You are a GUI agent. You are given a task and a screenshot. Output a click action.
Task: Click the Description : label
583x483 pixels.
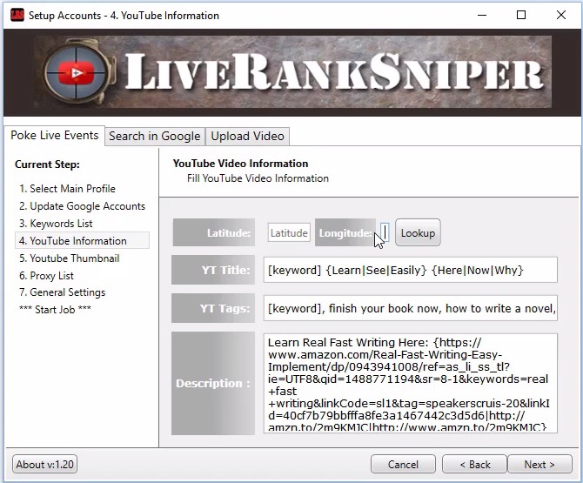[x=213, y=383]
